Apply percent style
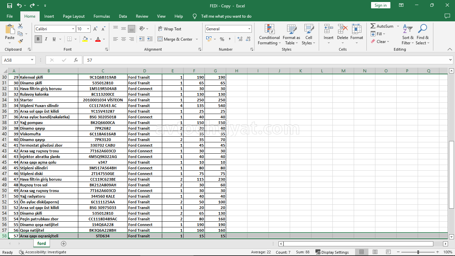Viewport: 455px width, 256px height. tap(222, 39)
